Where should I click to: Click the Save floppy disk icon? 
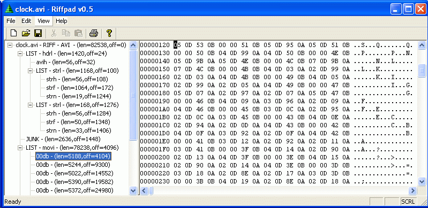pos(38,33)
